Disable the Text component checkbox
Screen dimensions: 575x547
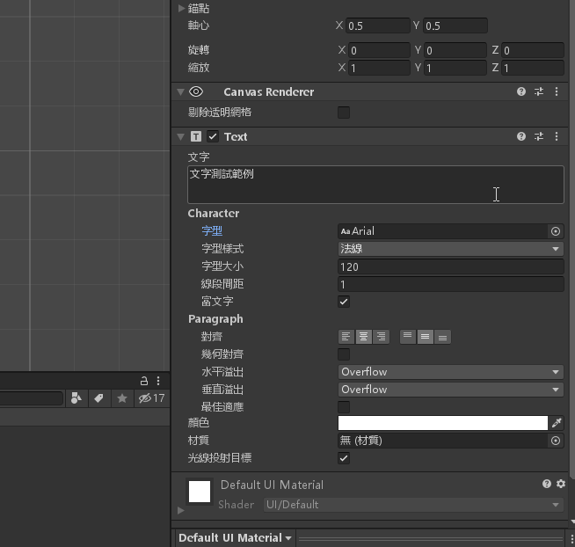click(x=213, y=136)
